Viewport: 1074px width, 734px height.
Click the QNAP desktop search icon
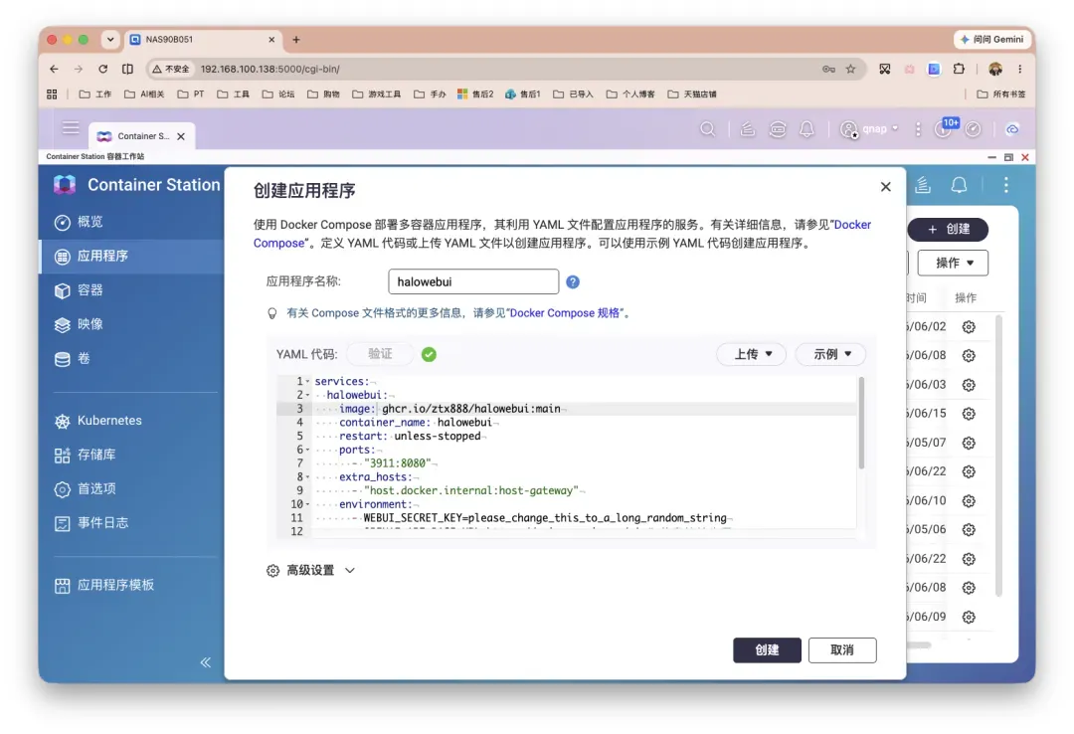[x=708, y=129]
